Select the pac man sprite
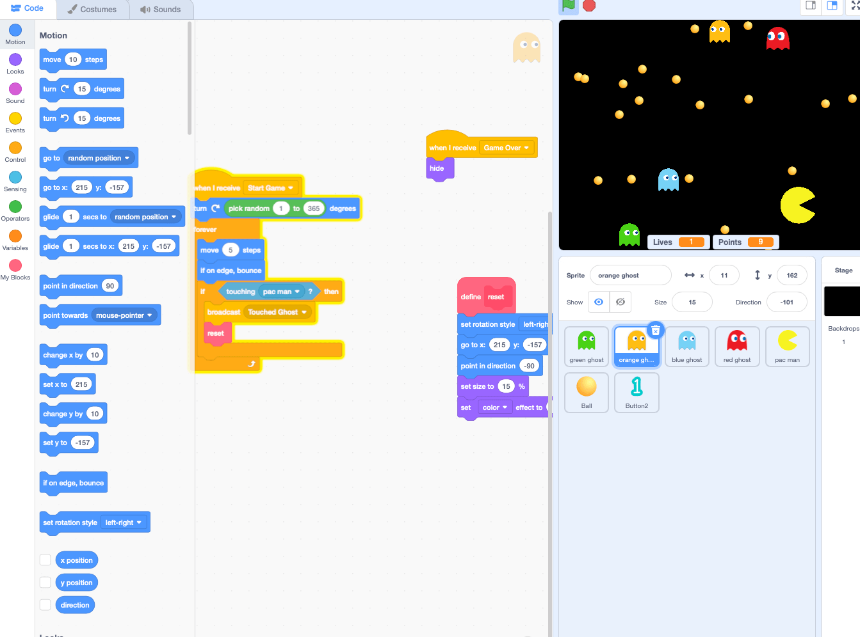 coord(787,347)
